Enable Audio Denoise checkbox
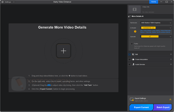The image size is (174, 112). [129, 64]
